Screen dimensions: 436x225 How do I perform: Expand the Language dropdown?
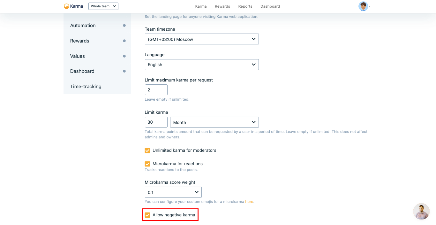202,65
